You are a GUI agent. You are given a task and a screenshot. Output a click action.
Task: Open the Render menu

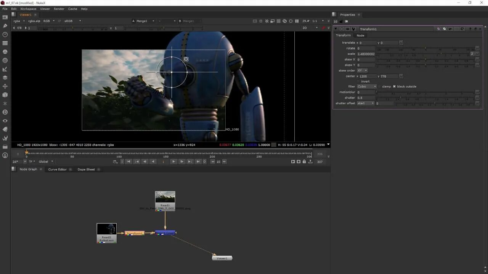coord(59,9)
